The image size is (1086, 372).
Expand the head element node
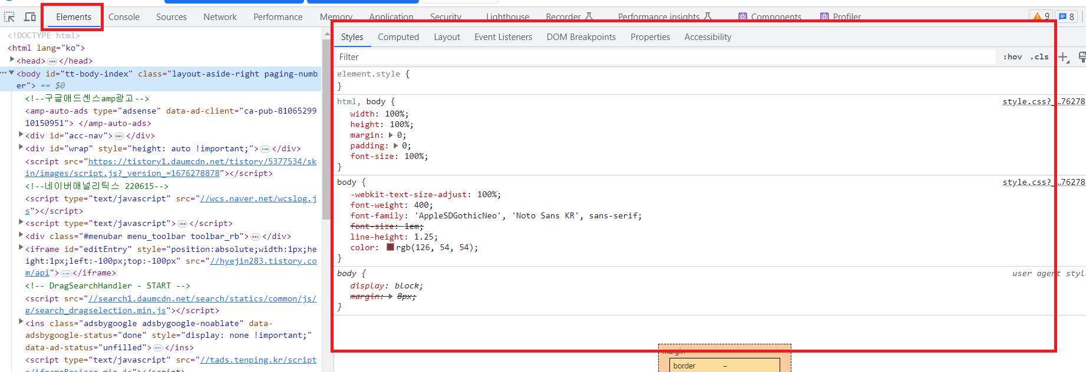click(x=12, y=60)
